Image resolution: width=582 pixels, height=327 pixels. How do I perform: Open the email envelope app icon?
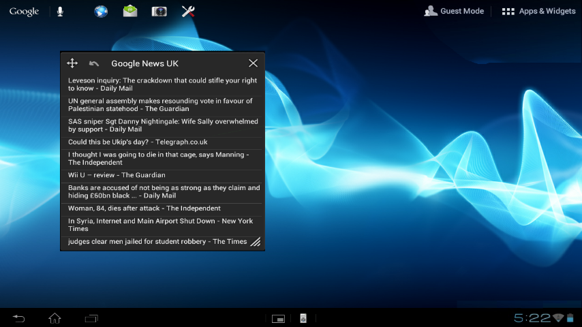pyautogui.click(x=130, y=12)
